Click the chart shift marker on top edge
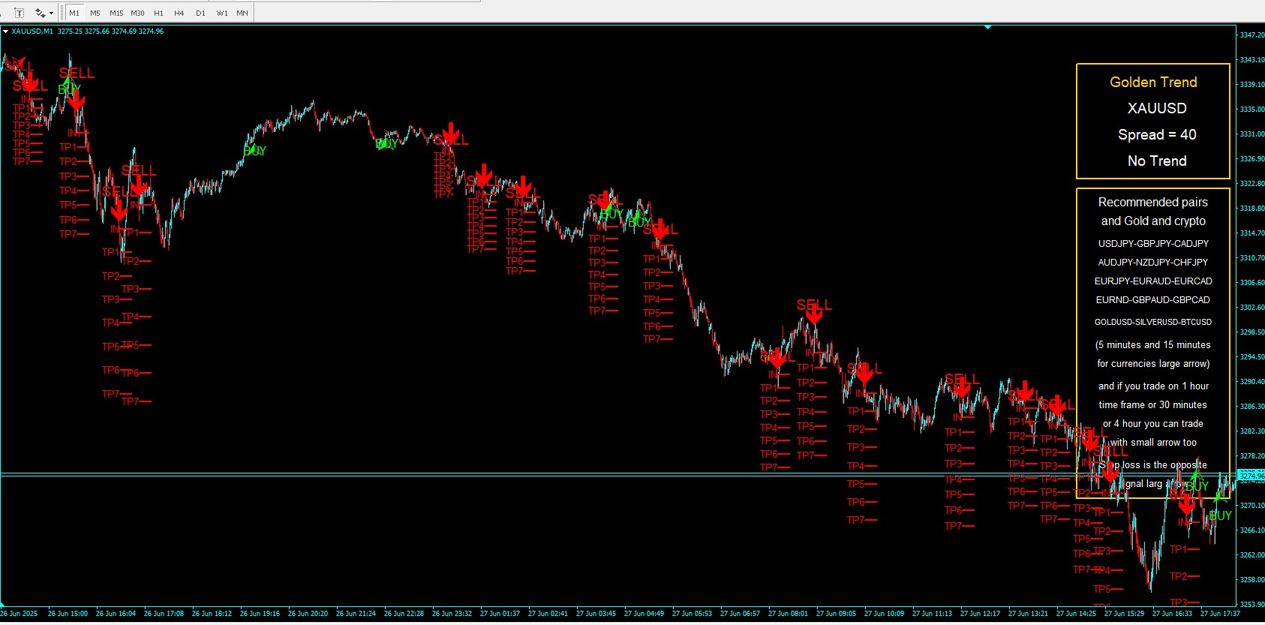 pos(987,27)
